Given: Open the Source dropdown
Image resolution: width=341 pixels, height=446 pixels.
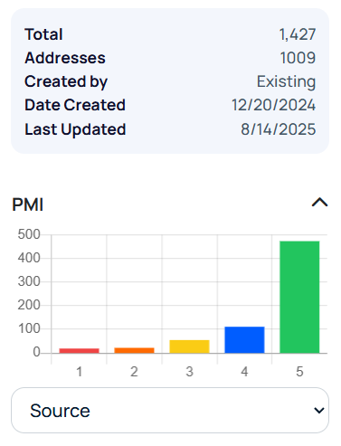Looking at the screenshot, I should pyautogui.click(x=170, y=411).
